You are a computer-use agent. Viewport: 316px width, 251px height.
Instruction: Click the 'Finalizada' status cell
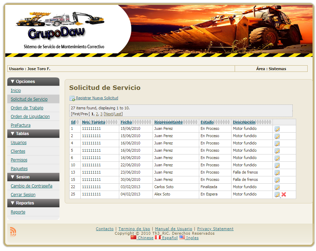(215, 187)
